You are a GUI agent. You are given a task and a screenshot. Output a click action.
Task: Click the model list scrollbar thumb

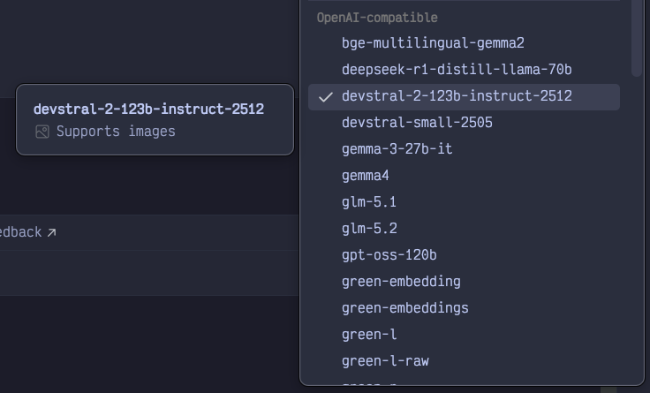pos(636,38)
